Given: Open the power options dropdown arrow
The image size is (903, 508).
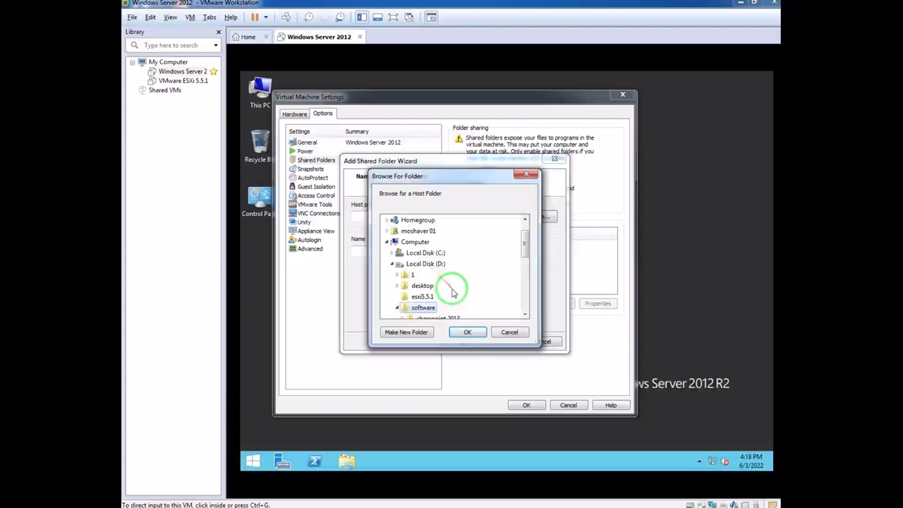Looking at the screenshot, I should point(265,17).
